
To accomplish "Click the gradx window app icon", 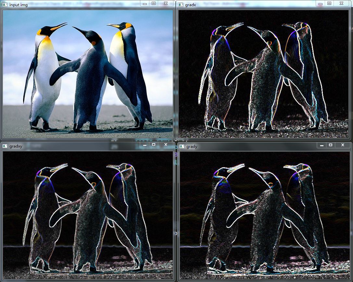I will point(181,5).
